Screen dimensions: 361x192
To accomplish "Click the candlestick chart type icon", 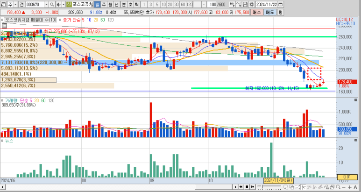I will pyautogui.click(x=232, y=4).
